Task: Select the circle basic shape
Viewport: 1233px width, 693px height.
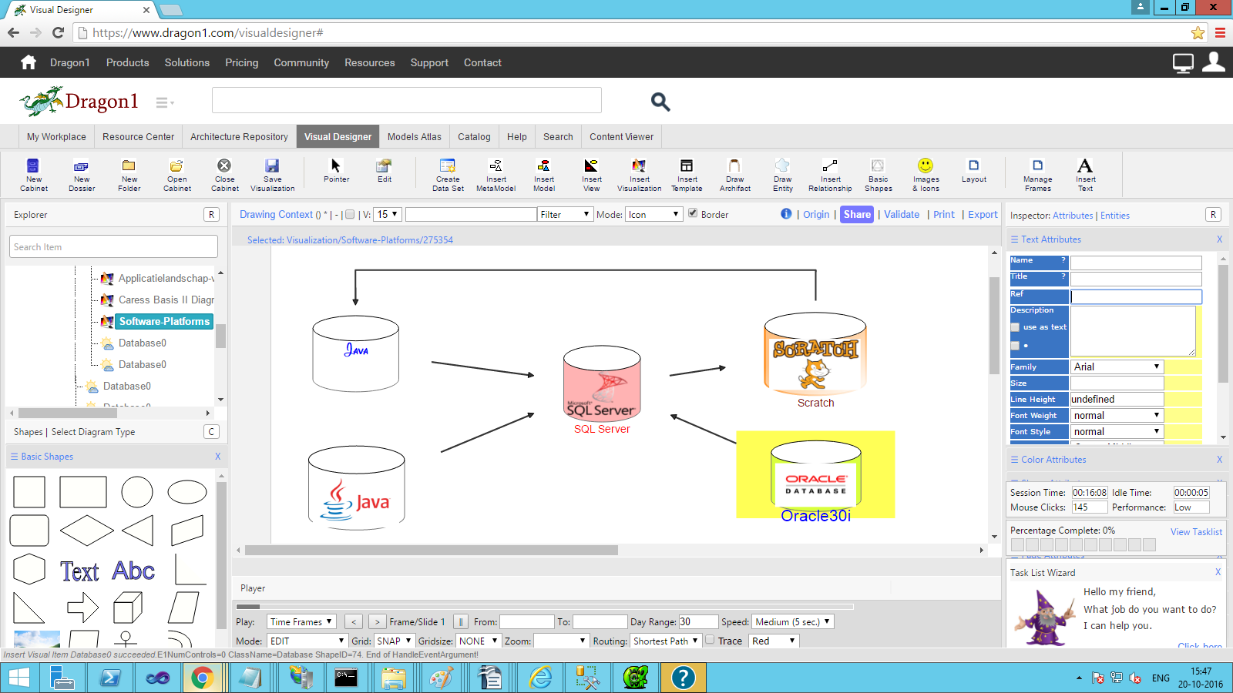Action: point(137,491)
